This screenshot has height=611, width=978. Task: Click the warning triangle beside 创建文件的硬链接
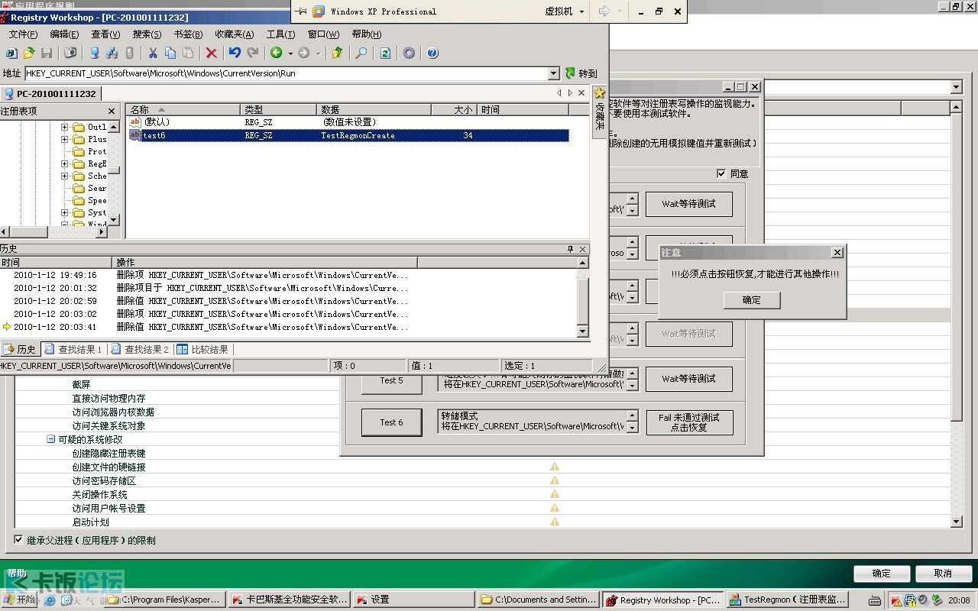pyautogui.click(x=555, y=467)
